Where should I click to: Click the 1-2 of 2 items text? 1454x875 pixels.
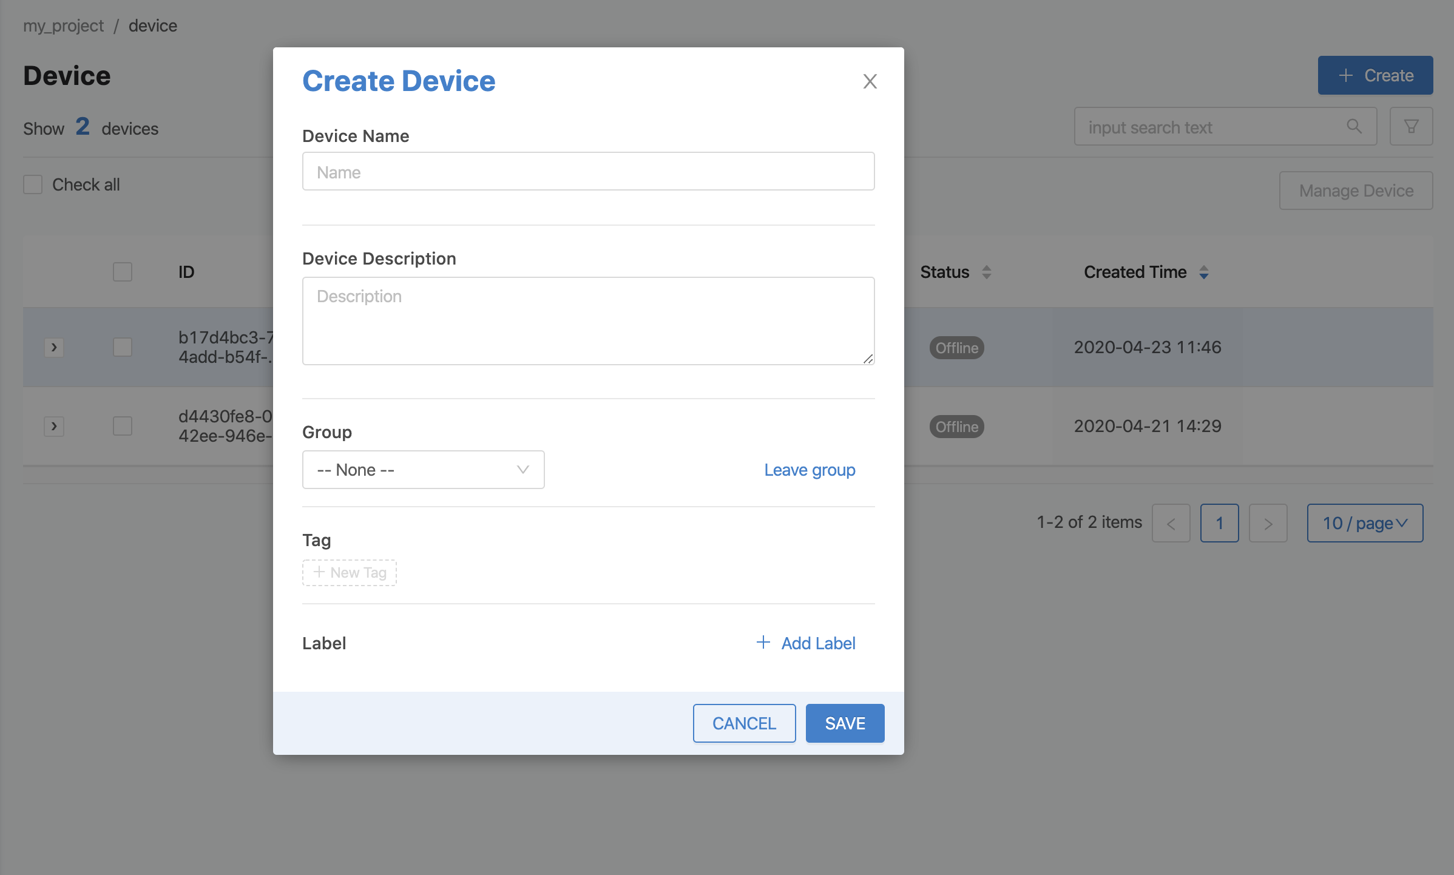coord(1089,522)
